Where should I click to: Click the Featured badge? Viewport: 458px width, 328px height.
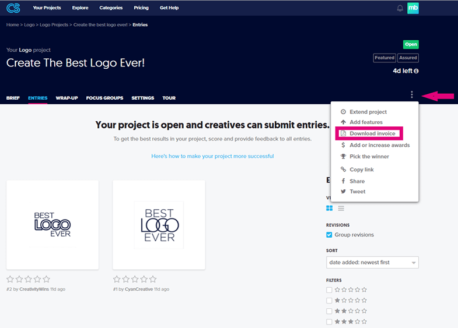(x=384, y=58)
